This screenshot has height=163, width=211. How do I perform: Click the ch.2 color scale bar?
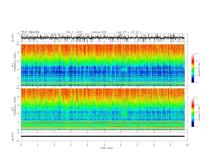point(193,112)
